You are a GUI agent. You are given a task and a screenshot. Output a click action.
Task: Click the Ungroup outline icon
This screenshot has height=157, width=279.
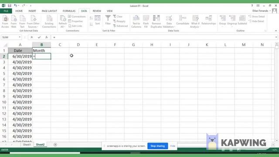pyautogui.click(x=232, y=21)
